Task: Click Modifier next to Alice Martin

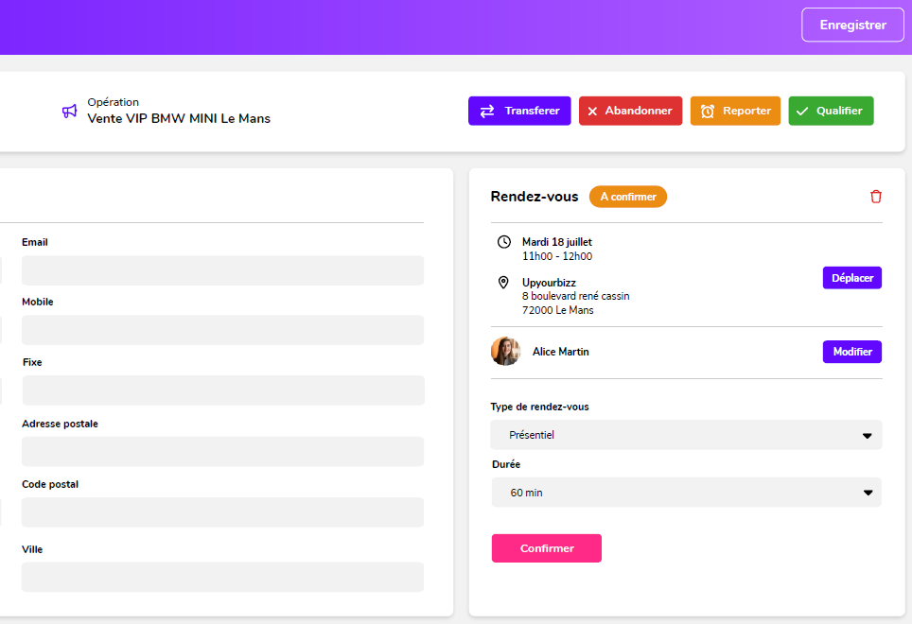Action: (x=851, y=352)
